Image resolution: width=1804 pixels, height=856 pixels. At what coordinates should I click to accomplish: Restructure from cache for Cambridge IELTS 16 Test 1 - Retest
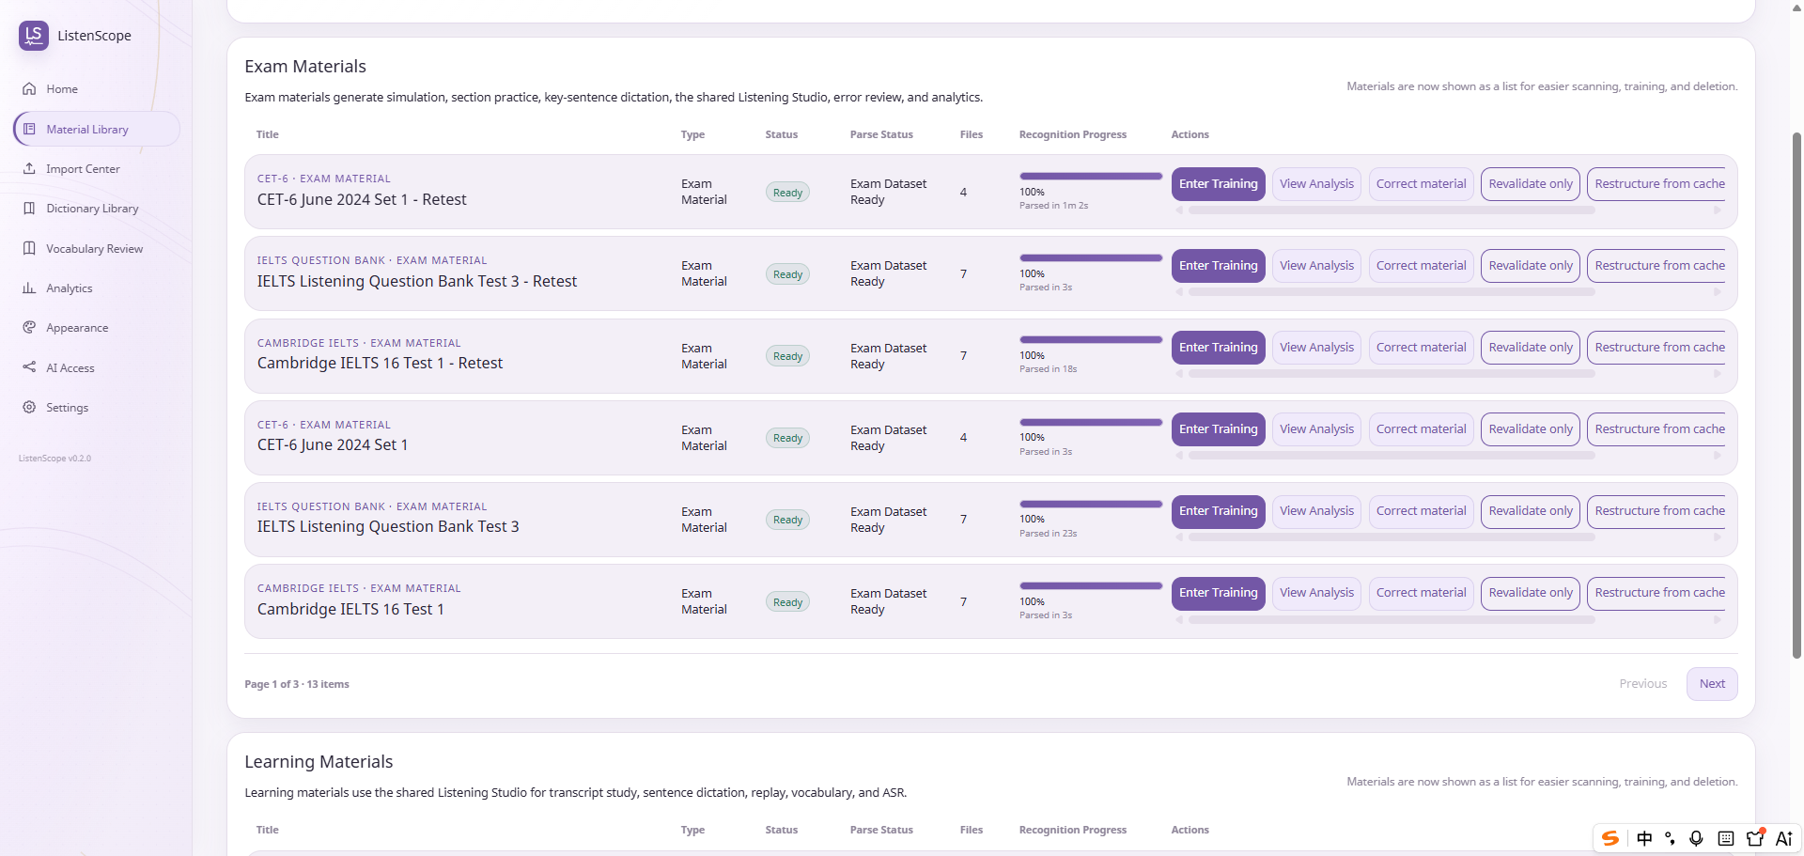[1658, 348]
